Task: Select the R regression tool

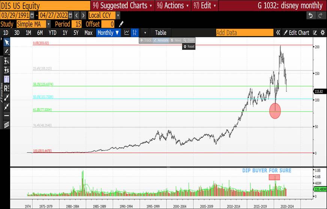Action: tap(7, 88)
